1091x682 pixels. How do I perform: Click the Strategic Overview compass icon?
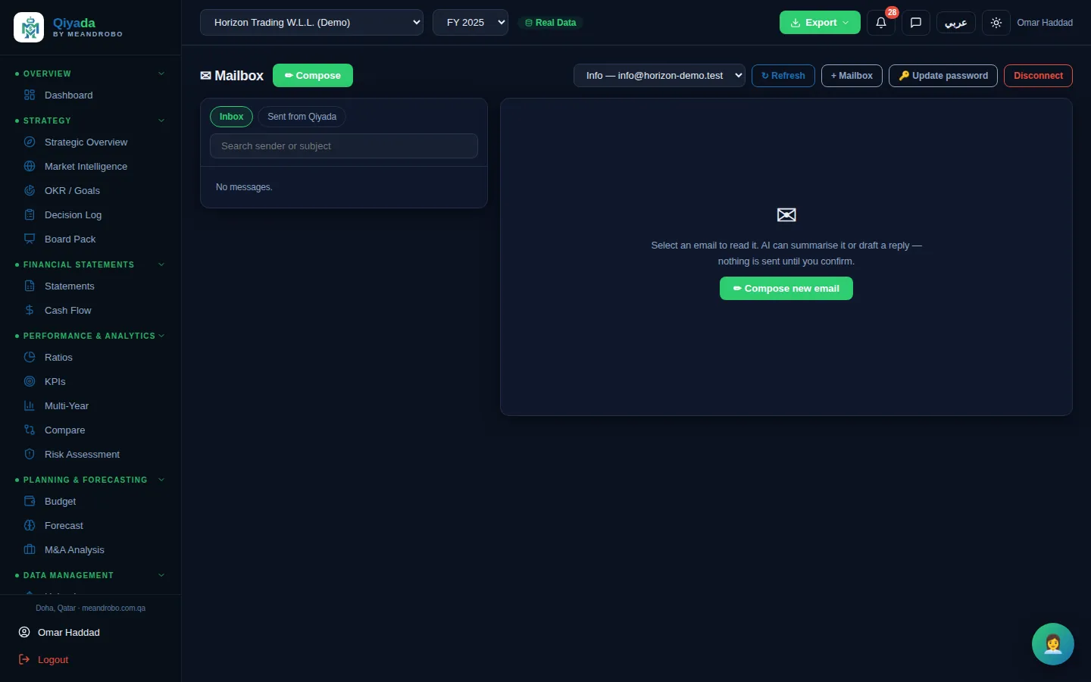[30, 142]
